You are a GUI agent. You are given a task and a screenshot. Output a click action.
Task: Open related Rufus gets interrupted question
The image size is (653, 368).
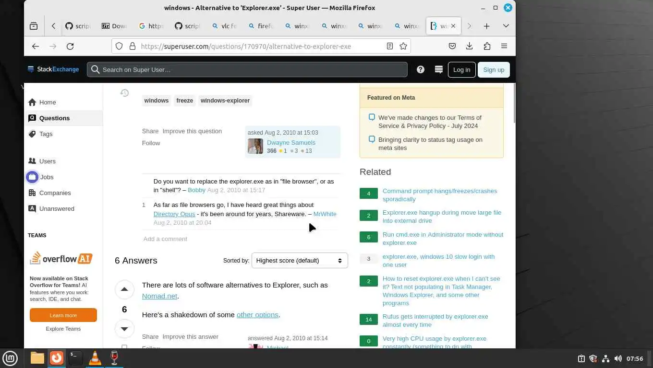point(435,320)
